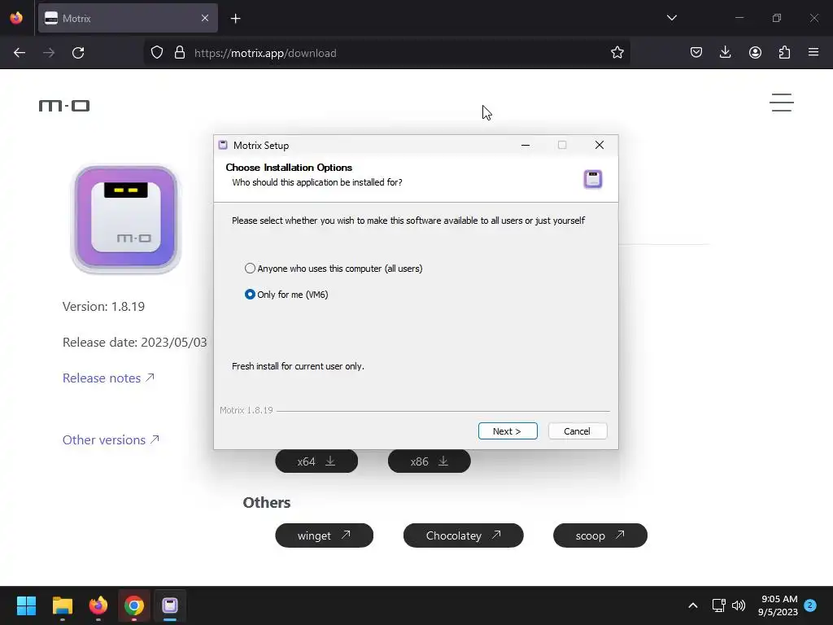The image size is (833, 625).
Task: Cancel the Motrix Setup installer
Action: coord(577,431)
